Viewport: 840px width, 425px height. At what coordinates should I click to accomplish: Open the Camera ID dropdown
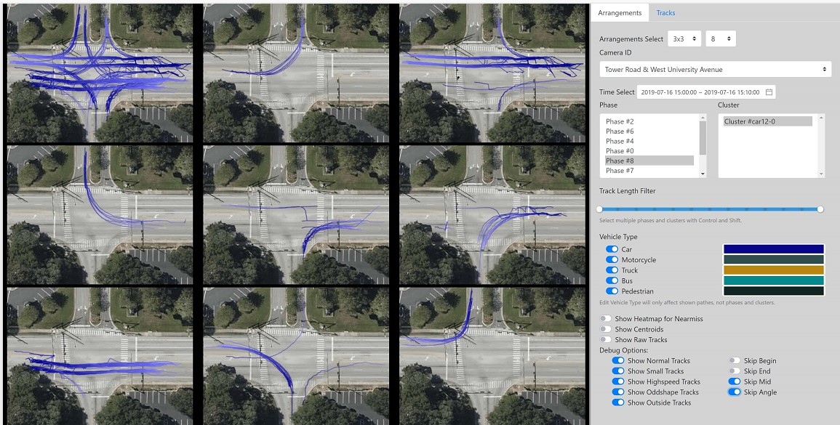click(x=716, y=70)
